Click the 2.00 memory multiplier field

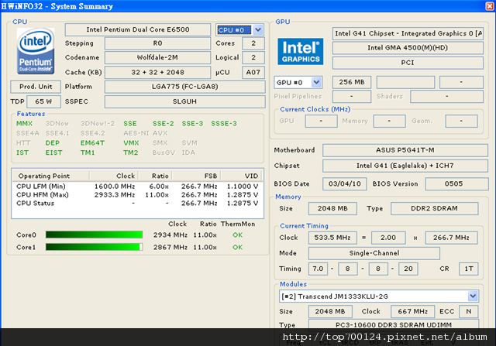[388, 238]
